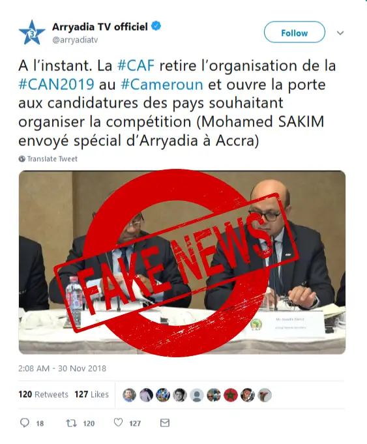Like the tweet with heart icon
Image resolution: width=367 pixels, height=444 pixels.
[x=118, y=422]
